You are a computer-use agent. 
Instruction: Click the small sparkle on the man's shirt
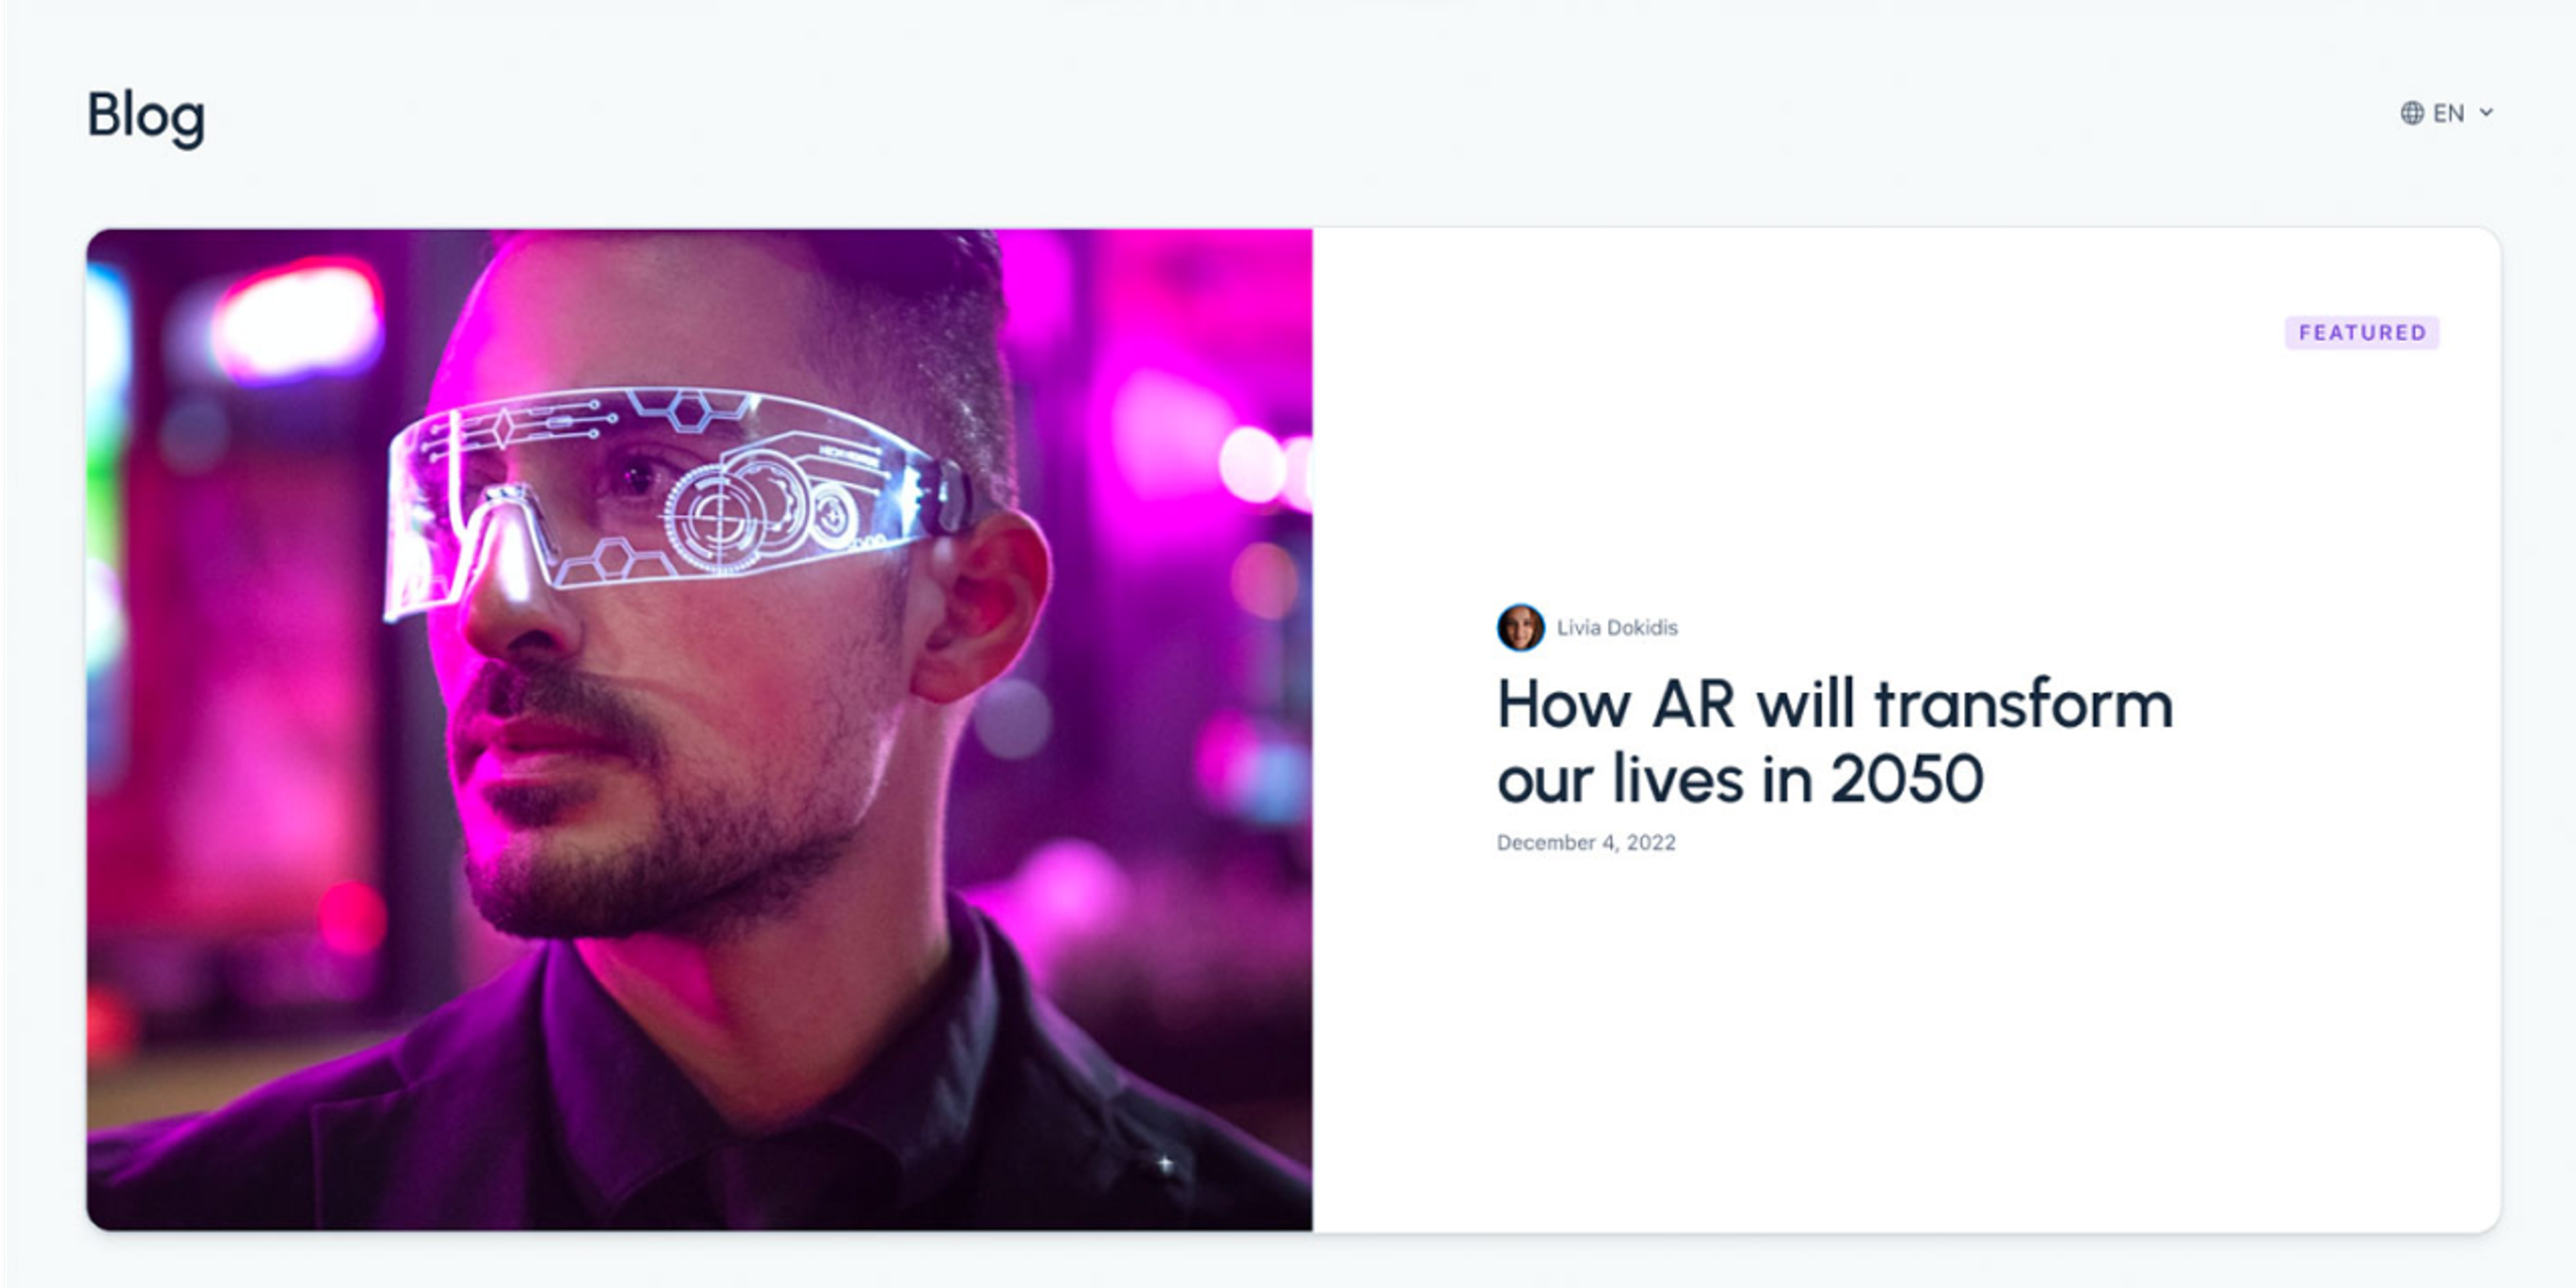(x=1165, y=1164)
